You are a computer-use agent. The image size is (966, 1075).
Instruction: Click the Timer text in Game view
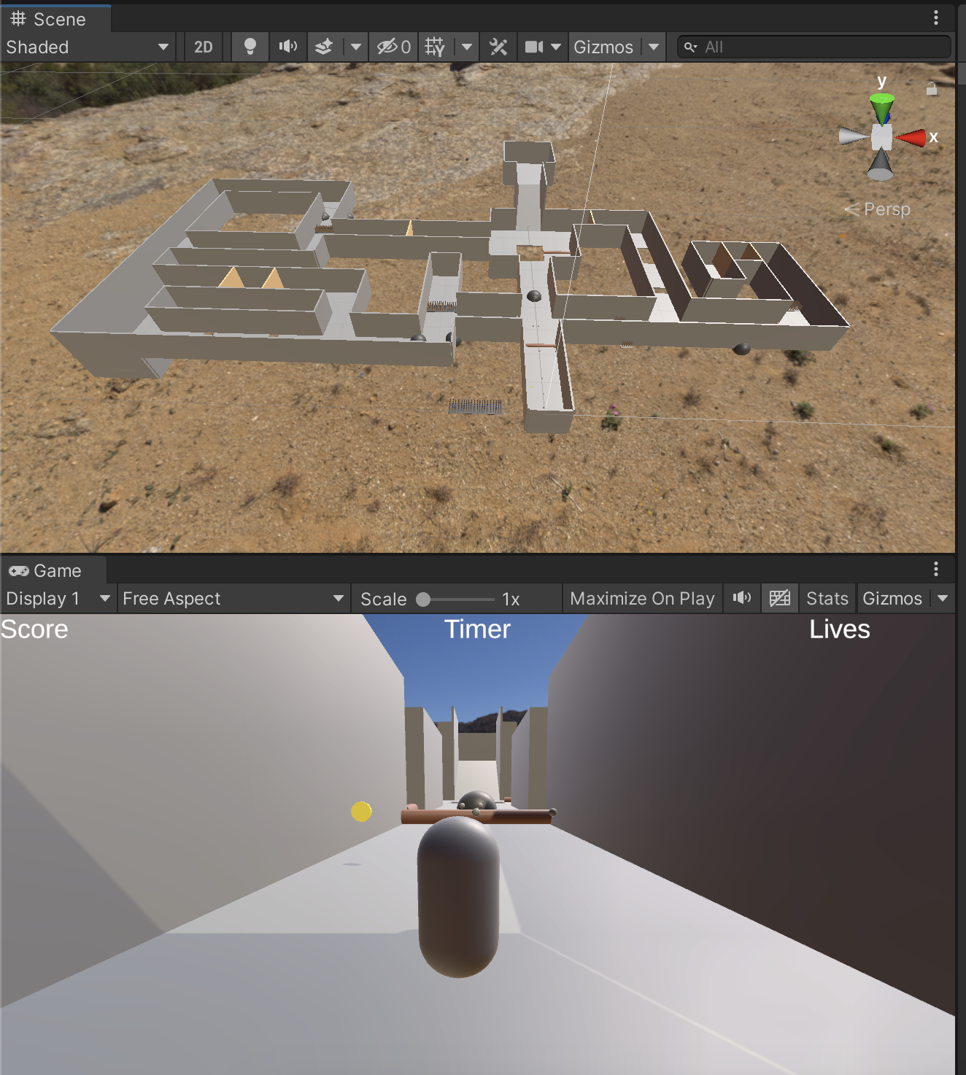click(x=478, y=629)
